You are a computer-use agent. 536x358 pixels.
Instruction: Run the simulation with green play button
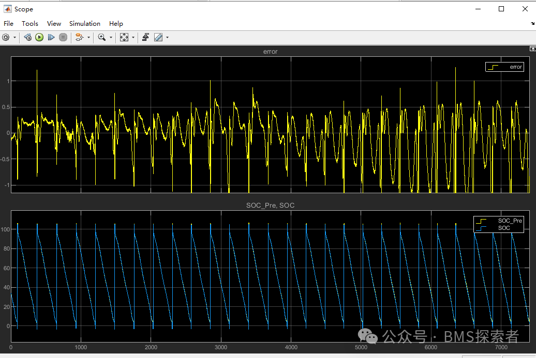[x=39, y=37]
